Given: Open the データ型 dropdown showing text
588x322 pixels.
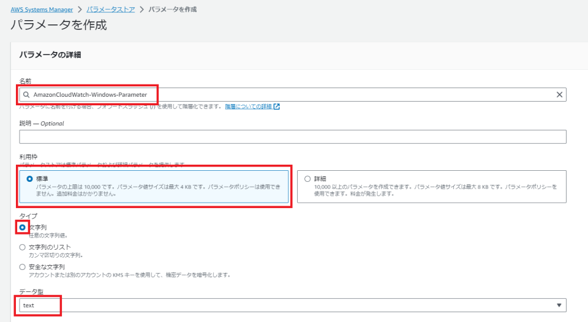Looking at the screenshot, I should [293, 305].
